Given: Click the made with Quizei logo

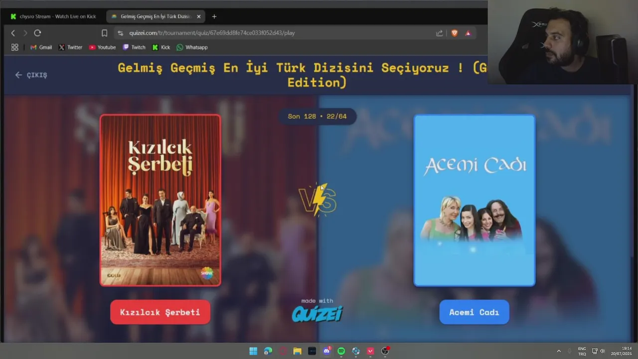Looking at the screenshot, I should pyautogui.click(x=317, y=310).
